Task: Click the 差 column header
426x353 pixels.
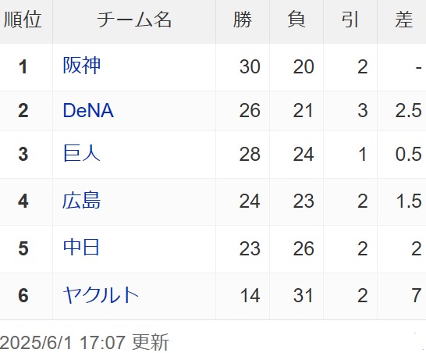Action: (x=403, y=20)
